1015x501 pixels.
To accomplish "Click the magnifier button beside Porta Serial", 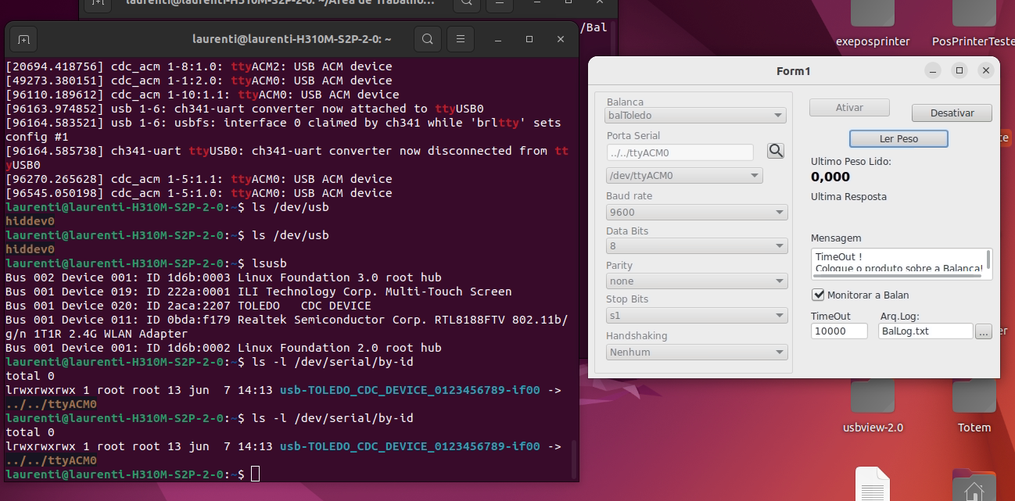I will coord(776,151).
